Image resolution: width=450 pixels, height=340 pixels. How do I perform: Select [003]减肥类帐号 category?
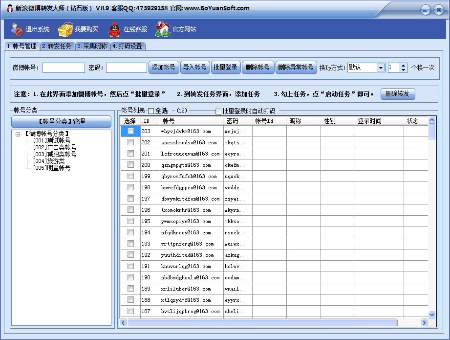click(55, 154)
